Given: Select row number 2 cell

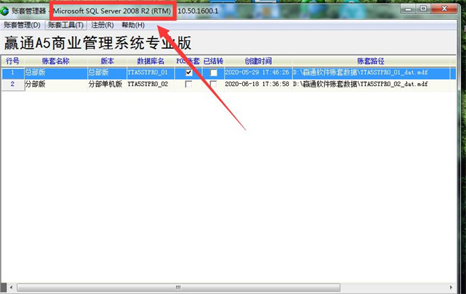Looking at the screenshot, I should click(x=13, y=85).
